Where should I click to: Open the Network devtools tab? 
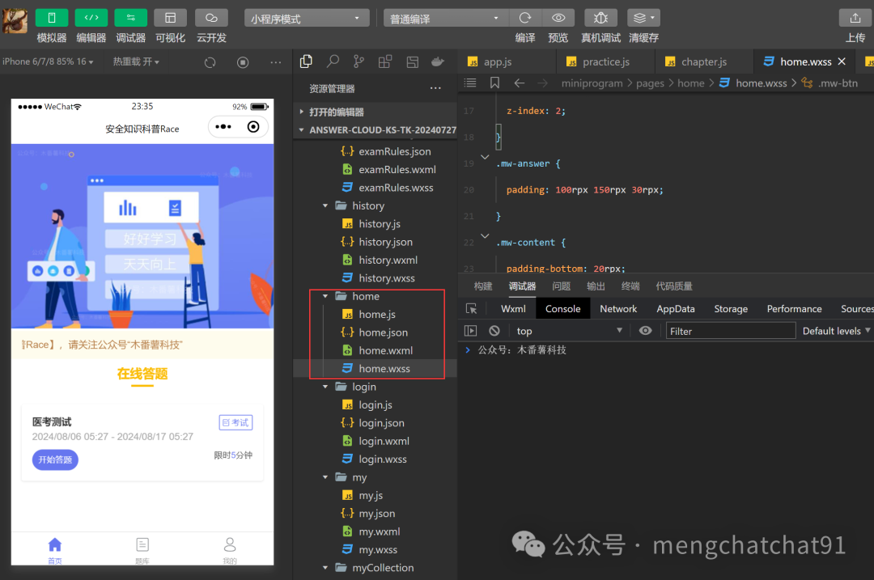[x=618, y=309]
